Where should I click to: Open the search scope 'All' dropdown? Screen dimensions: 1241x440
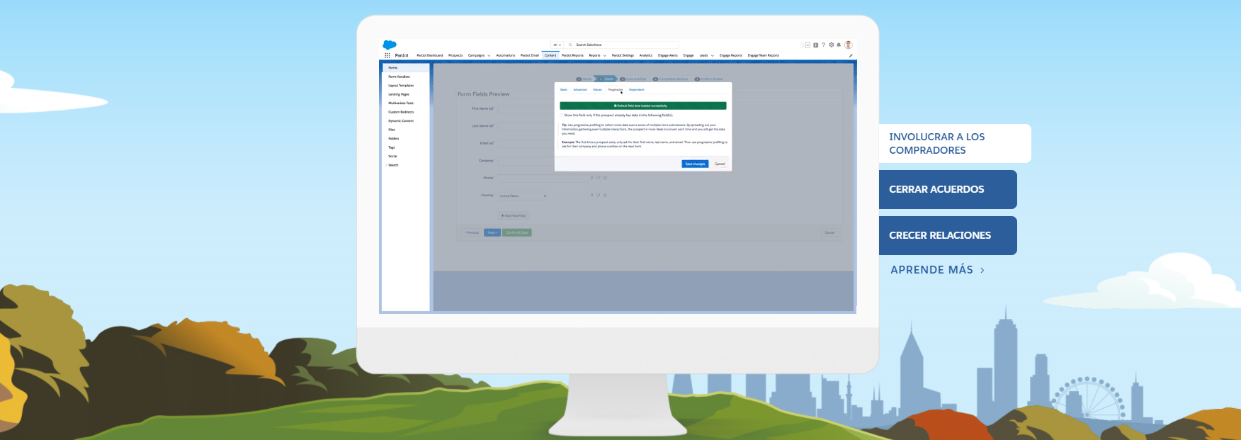pyautogui.click(x=557, y=45)
